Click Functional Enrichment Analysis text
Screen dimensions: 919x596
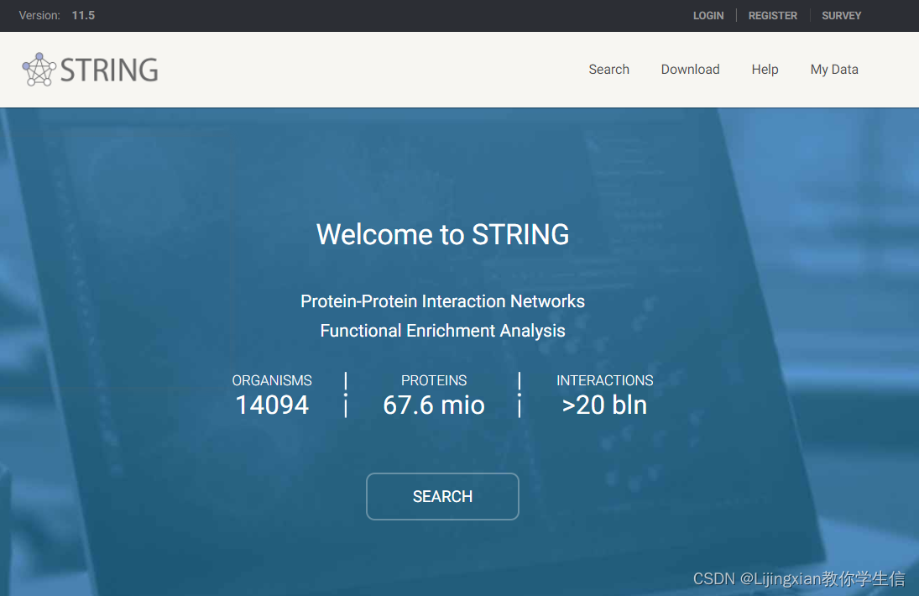pyautogui.click(x=442, y=331)
